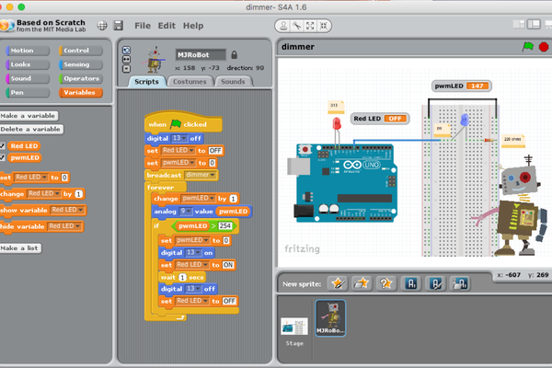Select the MJRoBot sprite thumbnail
552x368 pixels.
(330, 318)
